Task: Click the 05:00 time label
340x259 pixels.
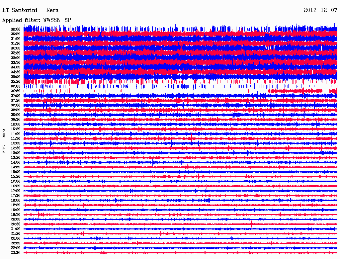Action: pyautogui.click(x=16, y=77)
